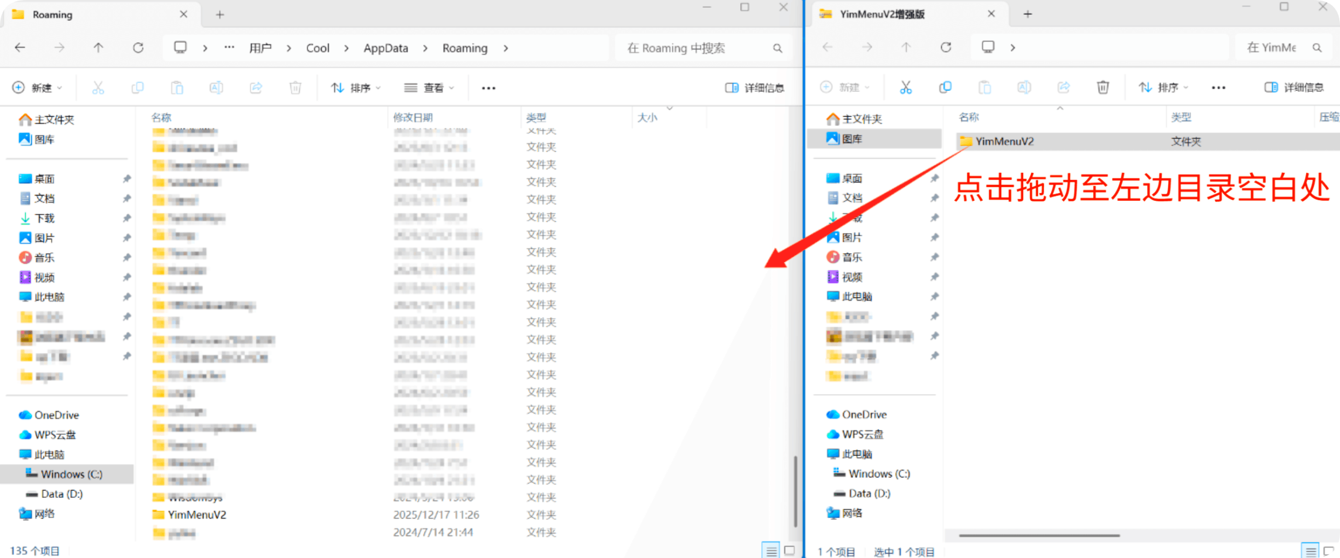The height and width of the screenshot is (558, 1340).
Task: Click the back arrow in Roaming window
Action: coord(20,48)
